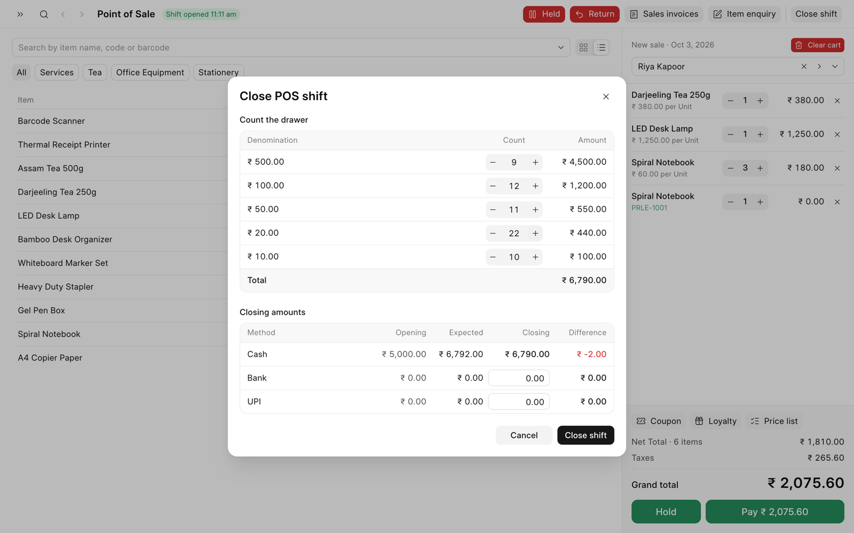Open Riya Kapoor customer details arrow
854x533 pixels.
(x=819, y=67)
